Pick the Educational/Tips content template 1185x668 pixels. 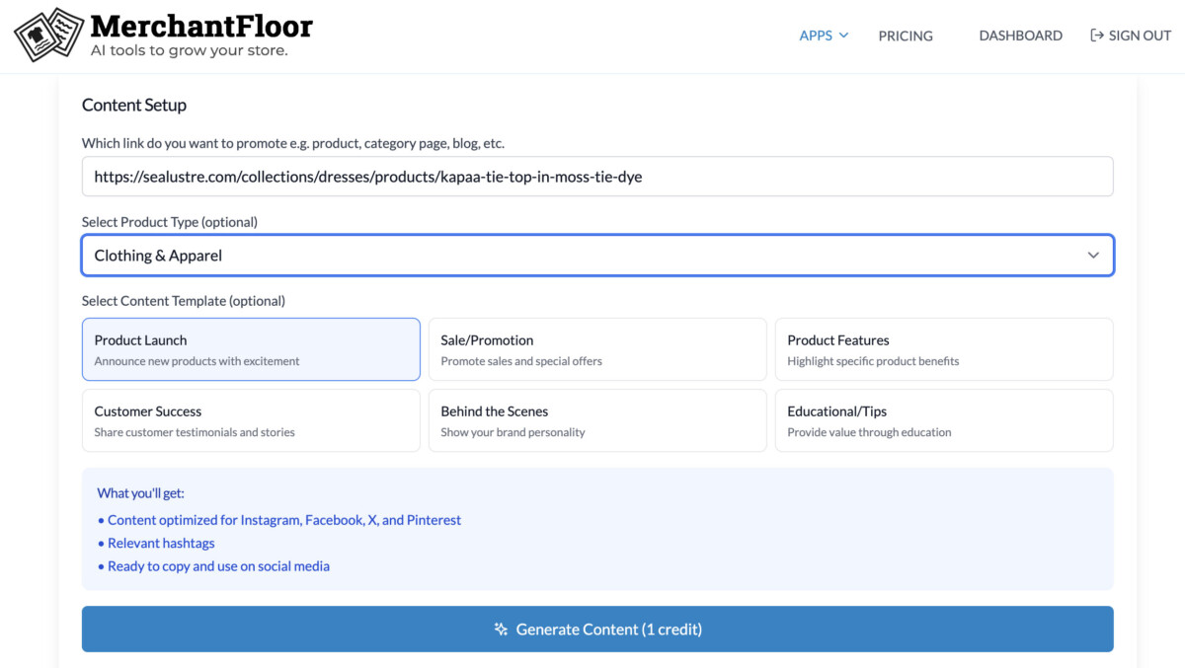944,420
